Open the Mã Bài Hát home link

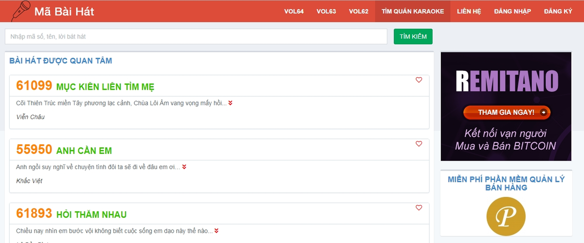64,11
